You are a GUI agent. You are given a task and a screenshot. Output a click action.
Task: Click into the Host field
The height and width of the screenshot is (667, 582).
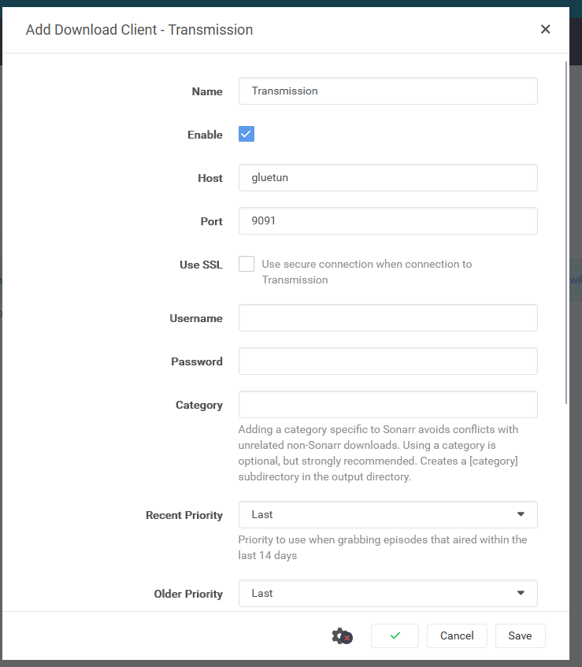coord(387,178)
